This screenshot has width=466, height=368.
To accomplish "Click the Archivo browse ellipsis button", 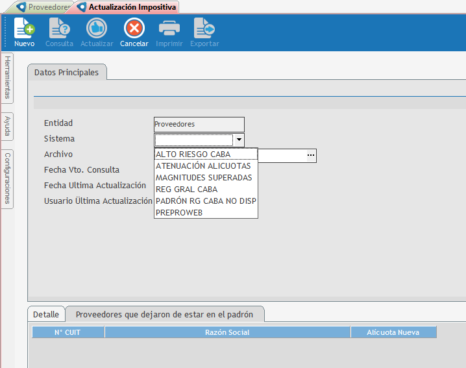I will [311, 156].
